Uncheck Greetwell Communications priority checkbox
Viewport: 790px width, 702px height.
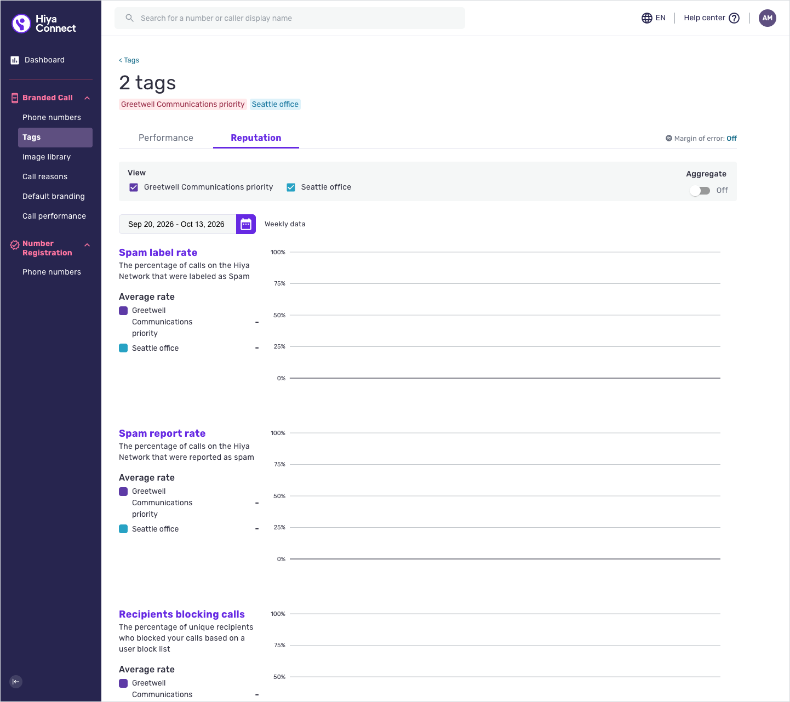(x=134, y=187)
